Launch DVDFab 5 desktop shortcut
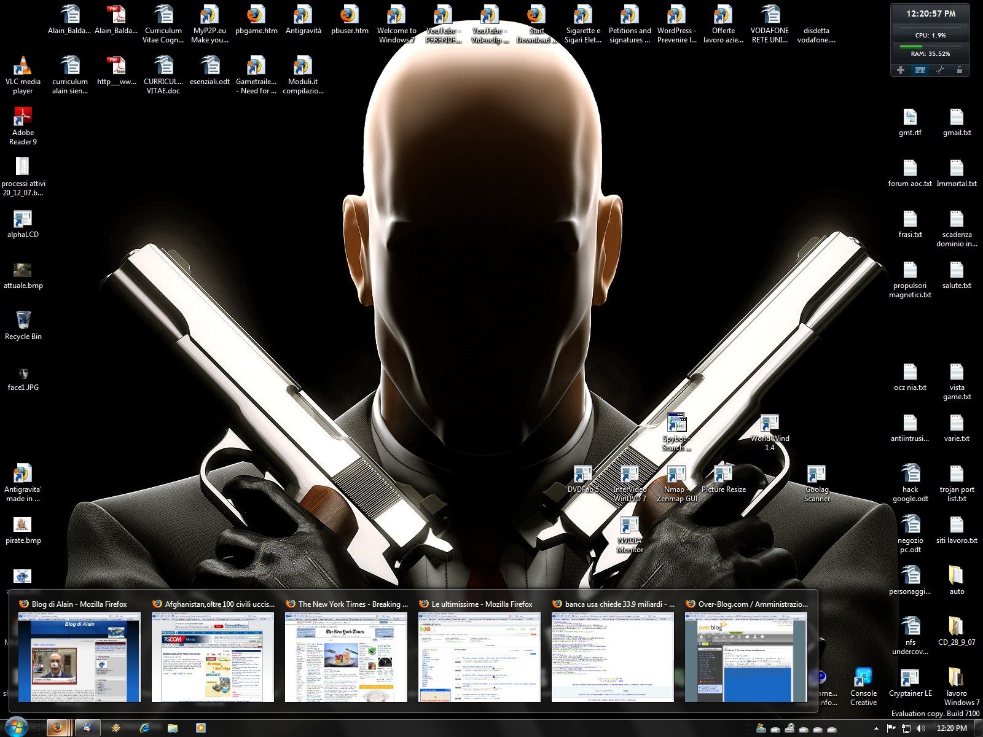This screenshot has width=983, height=737. [x=582, y=478]
